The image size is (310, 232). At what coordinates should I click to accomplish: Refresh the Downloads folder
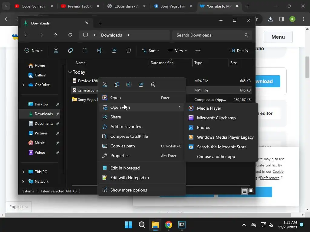tap(70, 35)
